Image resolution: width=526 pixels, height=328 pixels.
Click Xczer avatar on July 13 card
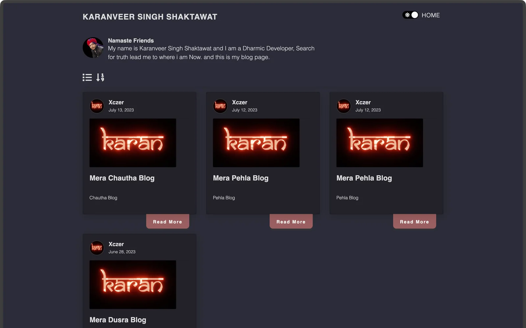[97, 106]
